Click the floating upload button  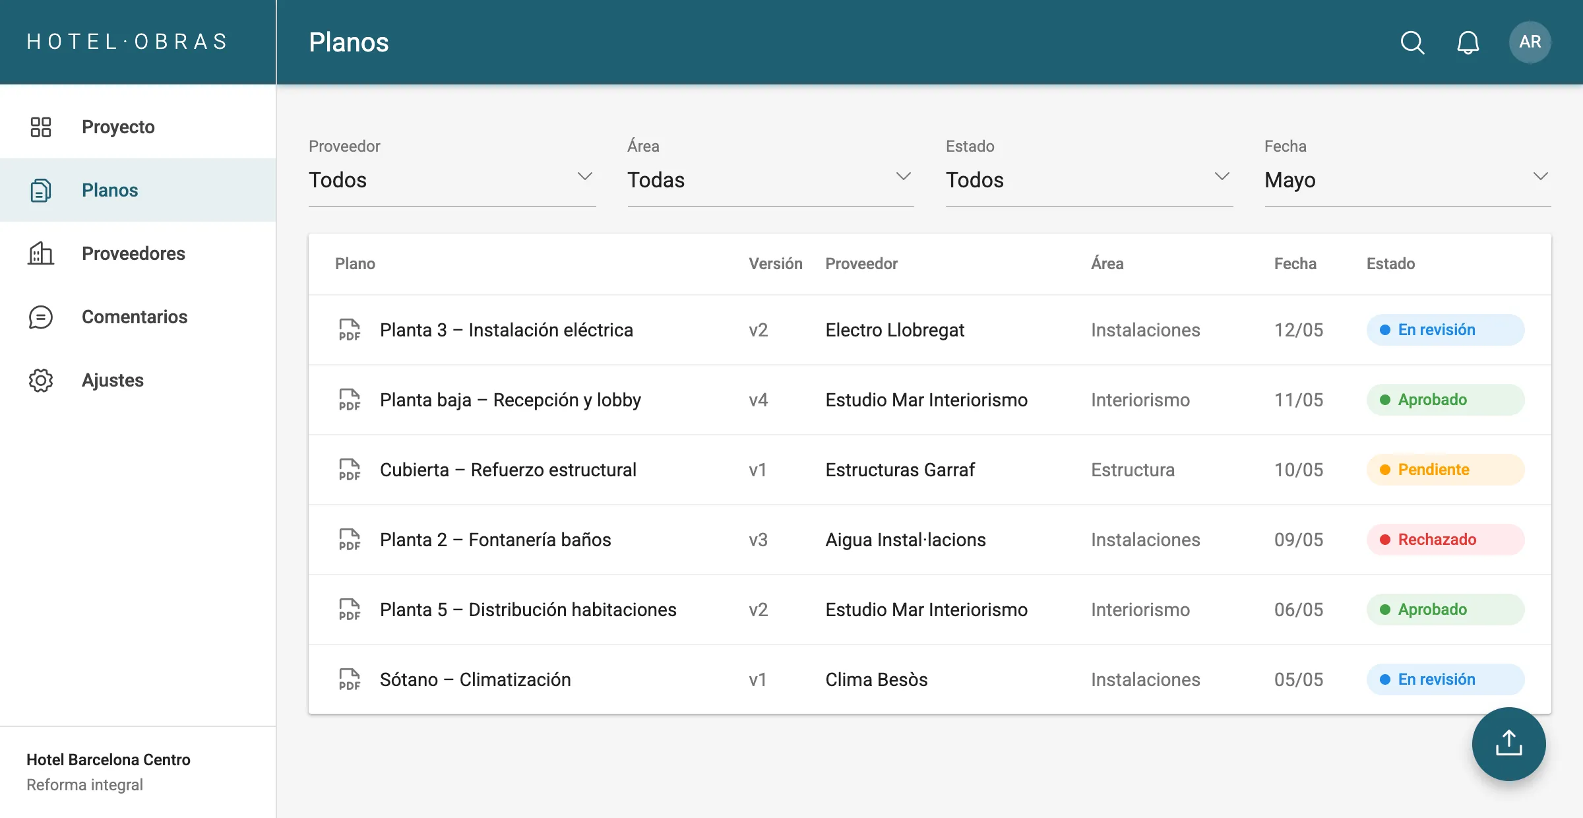[1508, 743]
